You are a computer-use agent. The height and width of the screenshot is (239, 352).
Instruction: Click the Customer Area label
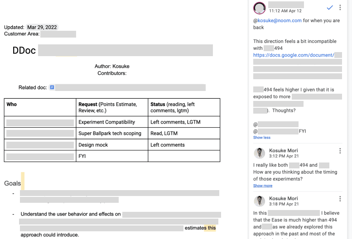[x=22, y=34]
